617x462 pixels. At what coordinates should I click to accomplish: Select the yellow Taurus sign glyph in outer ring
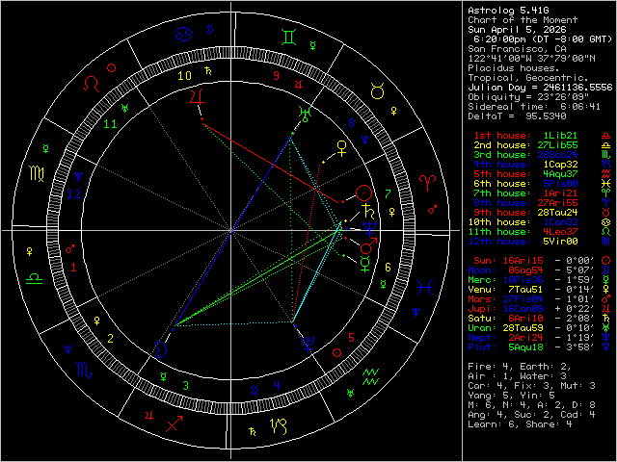pyautogui.click(x=377, y=91)
